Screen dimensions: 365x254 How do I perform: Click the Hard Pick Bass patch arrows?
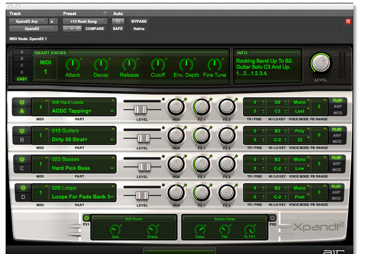click(x=112, y=168)
